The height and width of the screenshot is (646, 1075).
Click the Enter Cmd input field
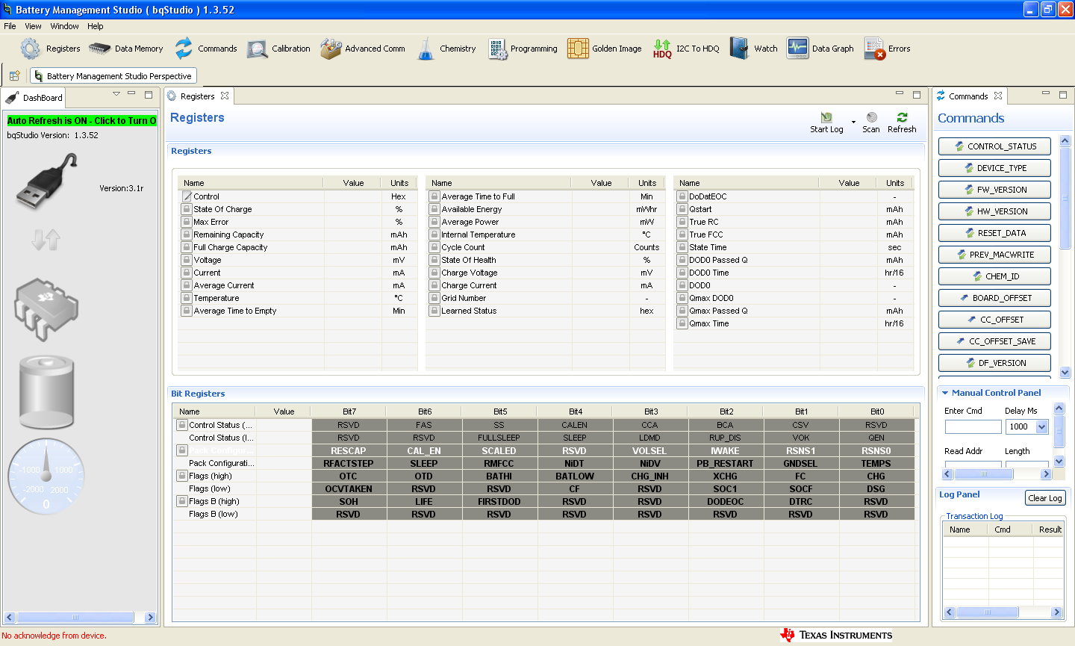[x=973, y=426]
